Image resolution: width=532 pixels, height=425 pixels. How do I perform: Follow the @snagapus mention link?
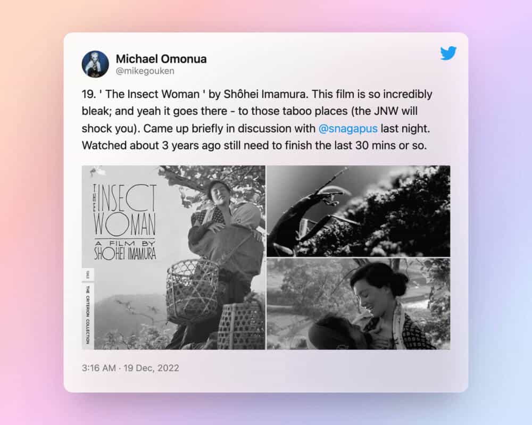click(348, 129)
